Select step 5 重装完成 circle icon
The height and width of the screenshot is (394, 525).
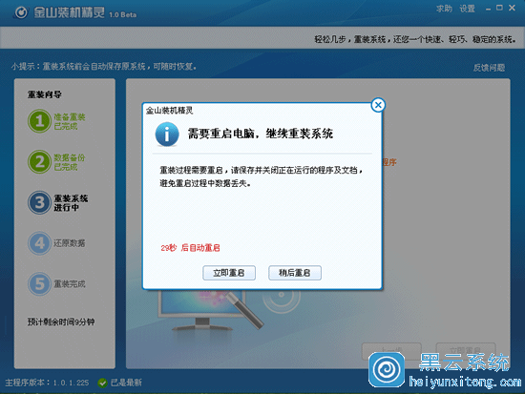pos(39,284)
